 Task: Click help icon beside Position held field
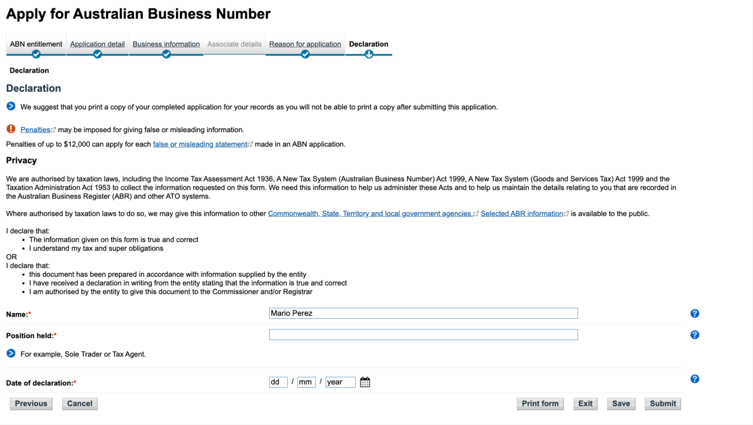coord(695,335)
